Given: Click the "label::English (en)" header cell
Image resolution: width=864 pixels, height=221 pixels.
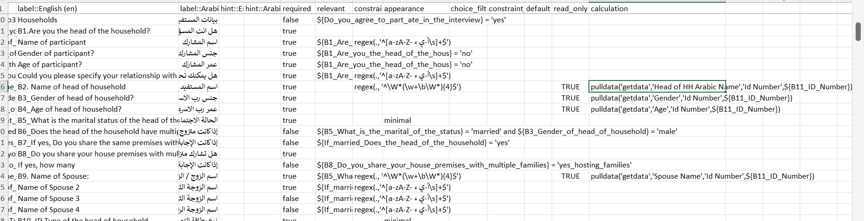Looking at the screenshot, I should coord(47,8).
